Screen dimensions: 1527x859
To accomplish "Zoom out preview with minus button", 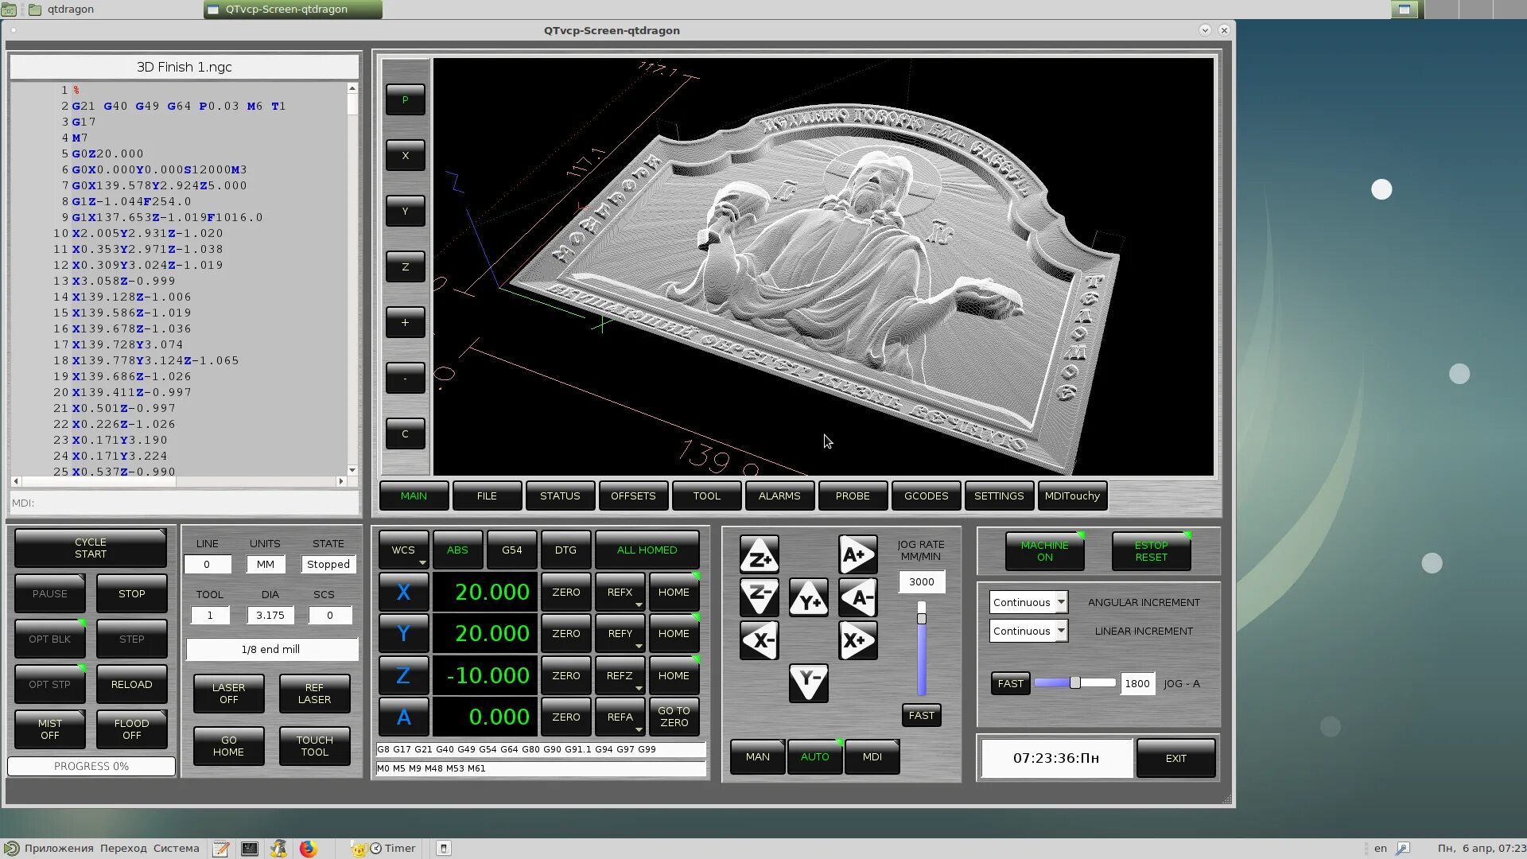I will [405, 379].
